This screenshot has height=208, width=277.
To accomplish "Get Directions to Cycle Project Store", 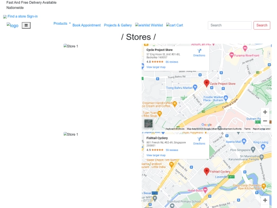I will tap(199, 53).
